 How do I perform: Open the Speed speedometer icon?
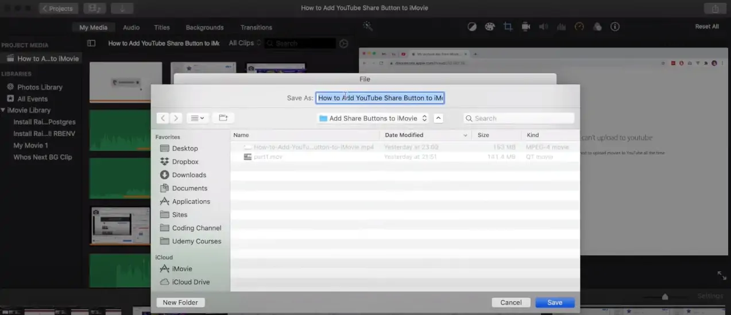point(579,27)
